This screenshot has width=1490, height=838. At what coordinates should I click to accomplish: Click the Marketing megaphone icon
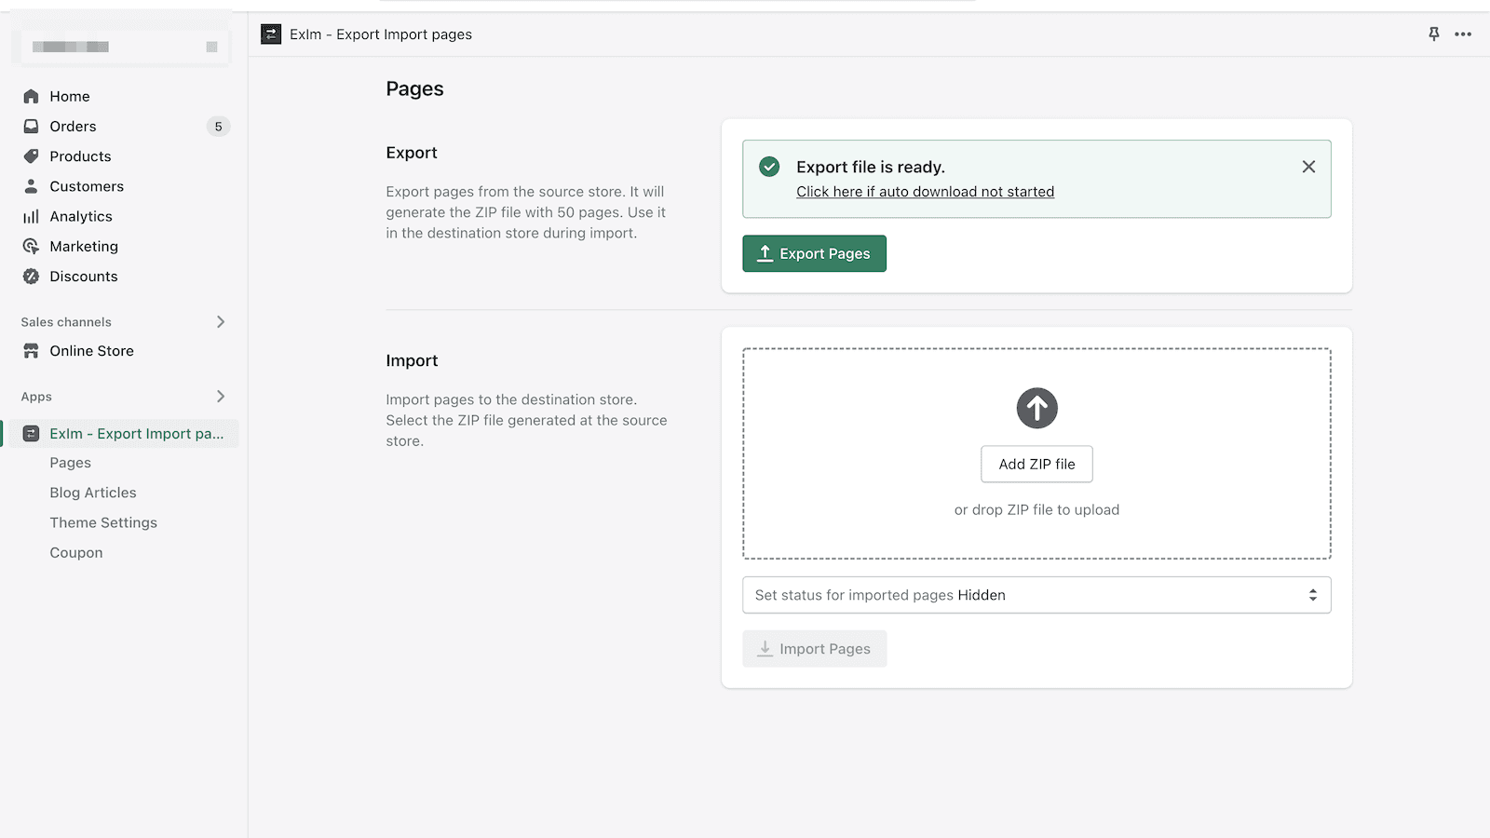tap(32, 246)
